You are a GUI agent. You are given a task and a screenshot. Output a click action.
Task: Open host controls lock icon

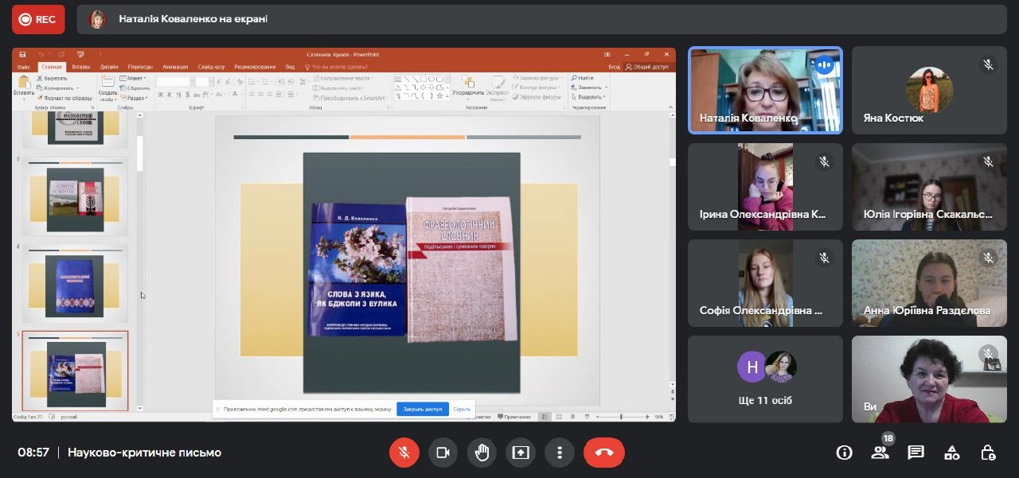click(988, 453)
